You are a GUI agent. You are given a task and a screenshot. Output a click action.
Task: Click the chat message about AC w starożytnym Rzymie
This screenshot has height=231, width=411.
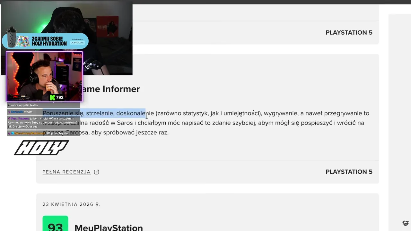coord(43,123)
